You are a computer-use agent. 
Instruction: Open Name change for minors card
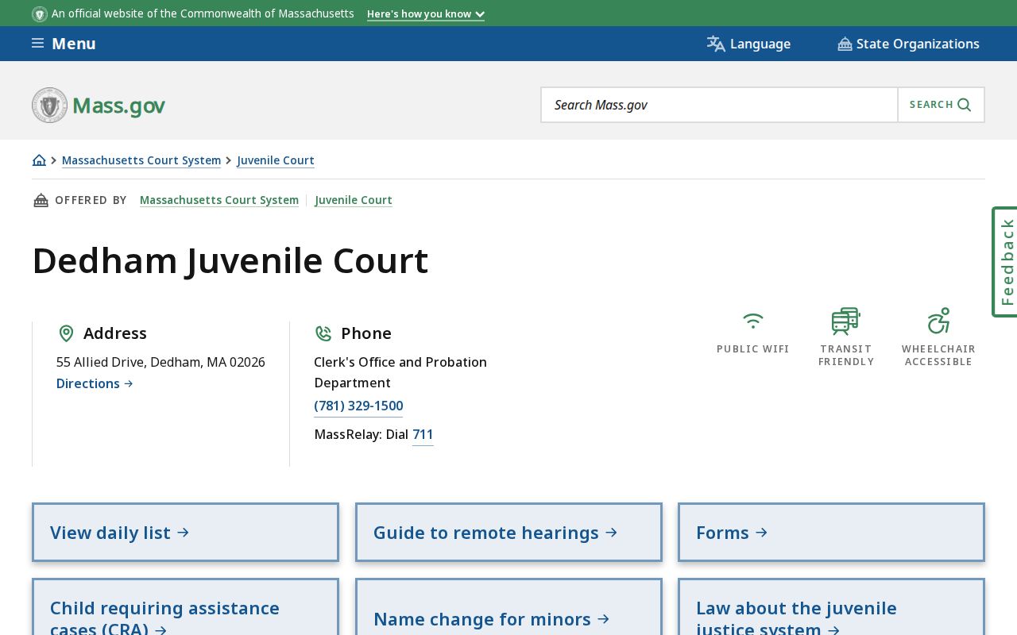[508, 607]
